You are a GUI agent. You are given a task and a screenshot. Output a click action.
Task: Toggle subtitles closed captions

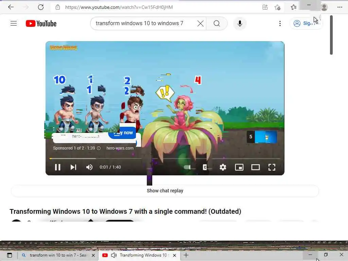tap(205, 167)
